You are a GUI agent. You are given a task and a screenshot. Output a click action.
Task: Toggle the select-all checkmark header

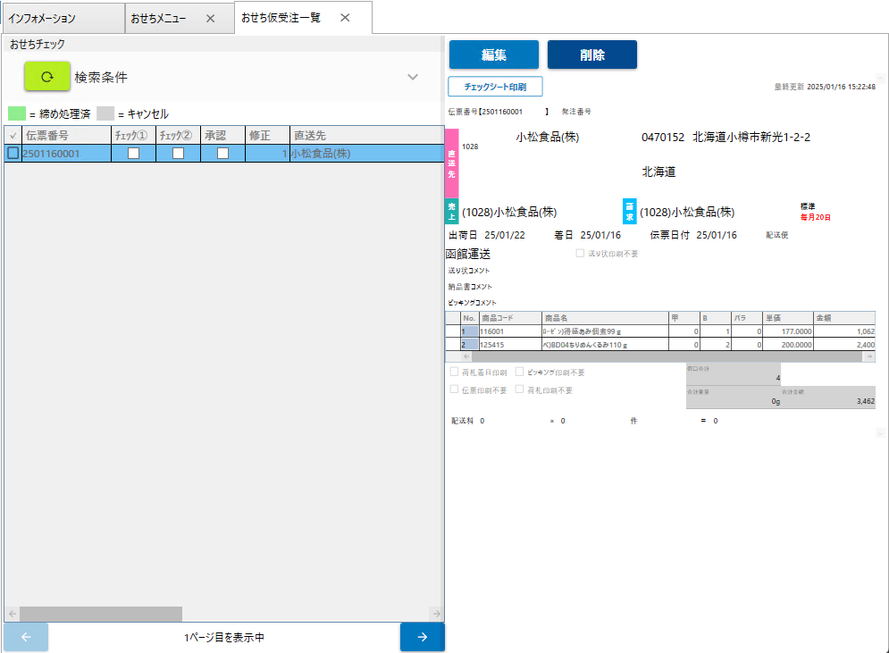(13, 136)
